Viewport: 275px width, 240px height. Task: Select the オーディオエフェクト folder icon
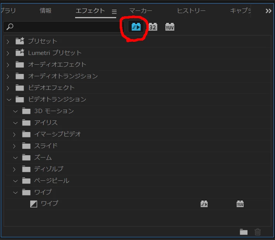tap(20, 65)
